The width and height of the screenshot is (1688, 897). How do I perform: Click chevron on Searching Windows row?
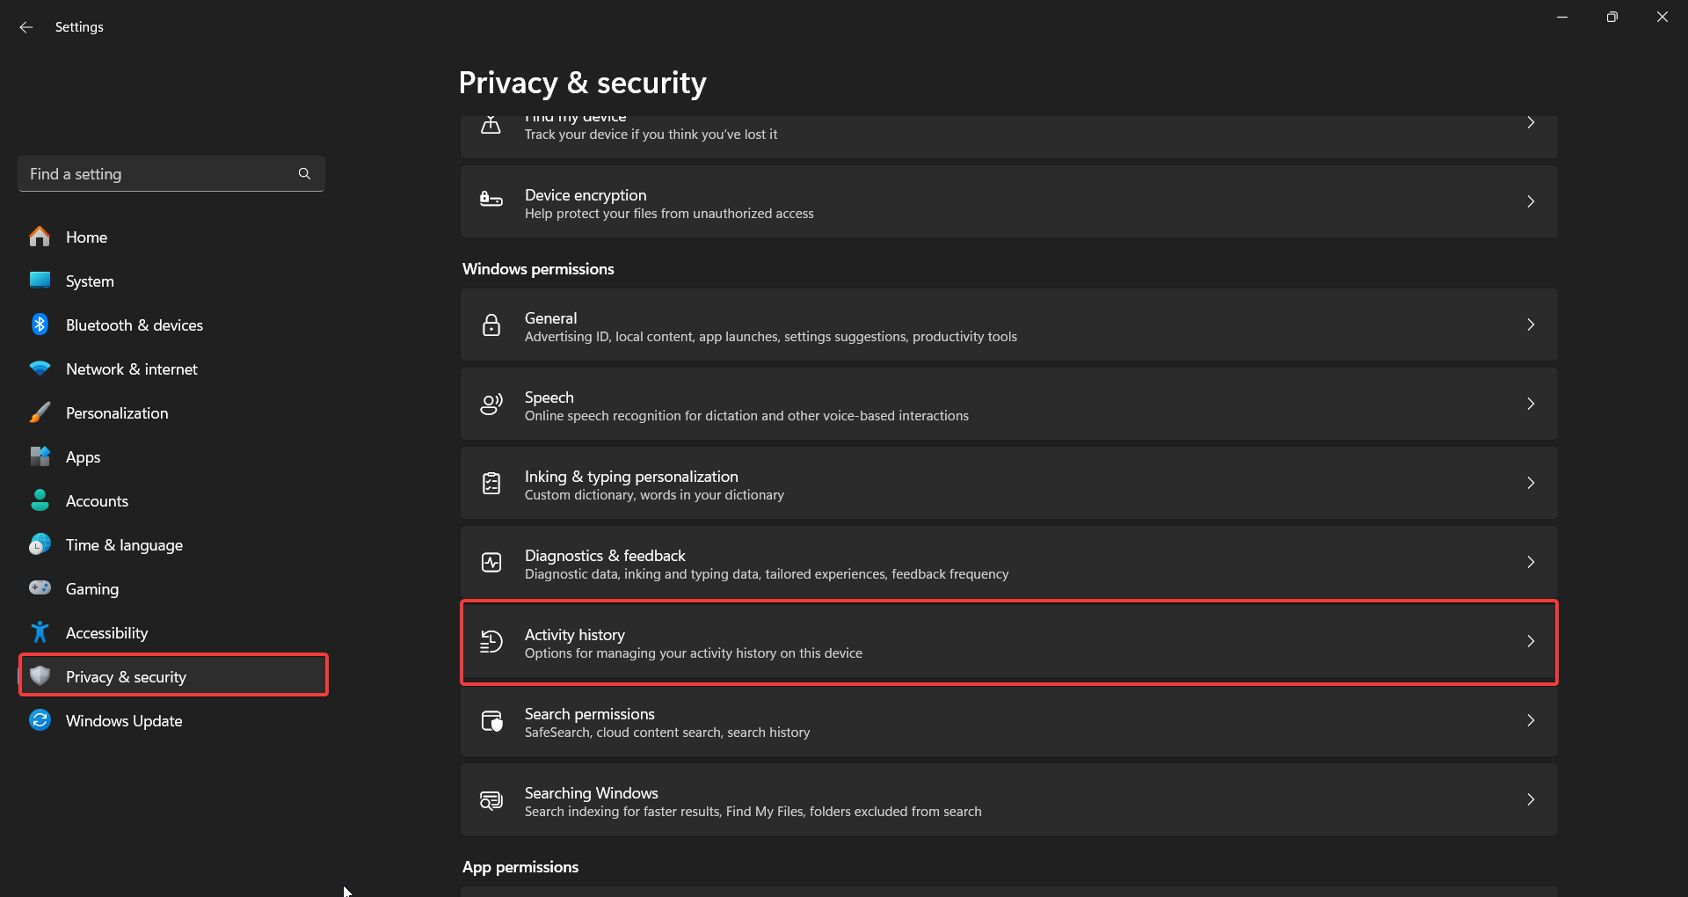coord(1531,799)
